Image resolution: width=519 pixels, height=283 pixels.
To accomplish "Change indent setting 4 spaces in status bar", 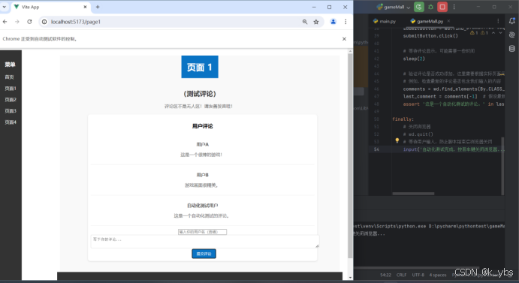I will click(438, 275).
